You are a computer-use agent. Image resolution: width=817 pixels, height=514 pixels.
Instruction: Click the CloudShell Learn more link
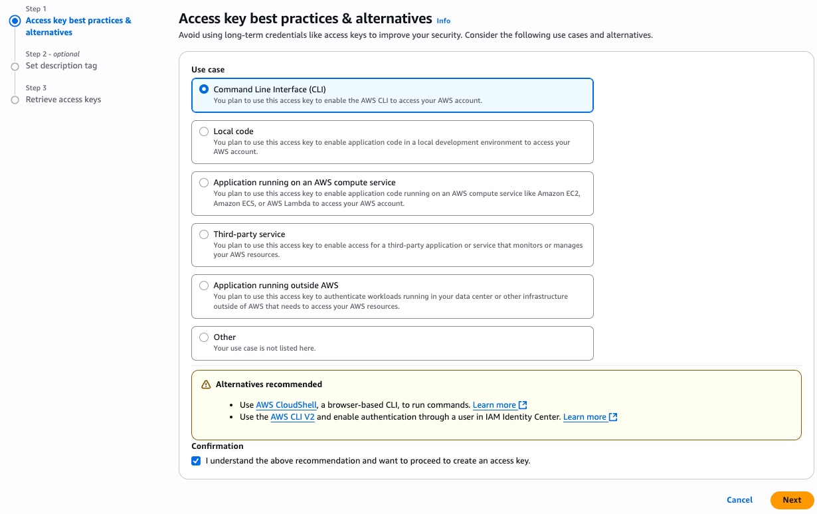(x=494, y=404)
